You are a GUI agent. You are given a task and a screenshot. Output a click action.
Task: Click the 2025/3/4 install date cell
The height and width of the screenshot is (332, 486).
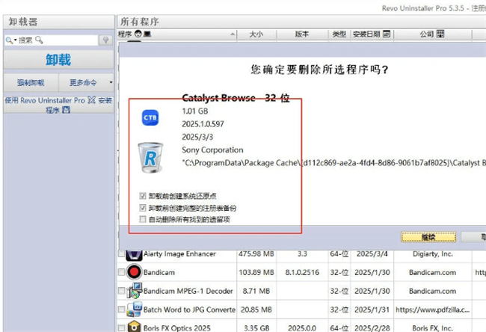pos(372,254)
